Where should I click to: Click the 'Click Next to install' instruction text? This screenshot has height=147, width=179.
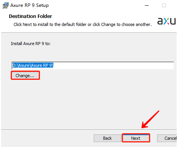[x=83, y=24]
